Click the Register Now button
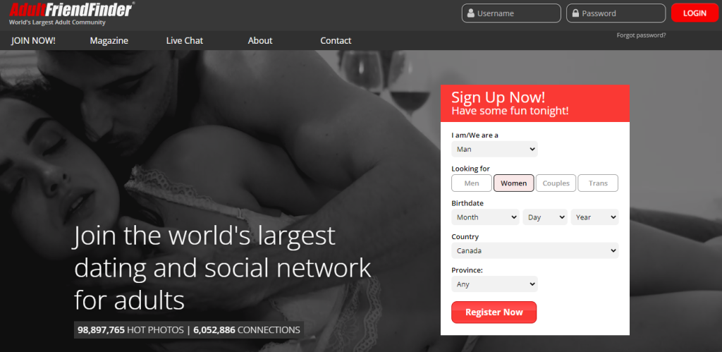The image size is (722, 352). point(494,312)
